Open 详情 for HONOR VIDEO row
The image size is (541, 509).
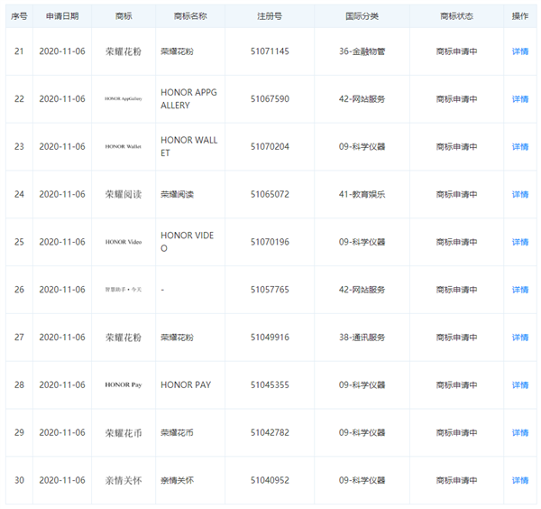pyautogui.click(x=520, y=242)
